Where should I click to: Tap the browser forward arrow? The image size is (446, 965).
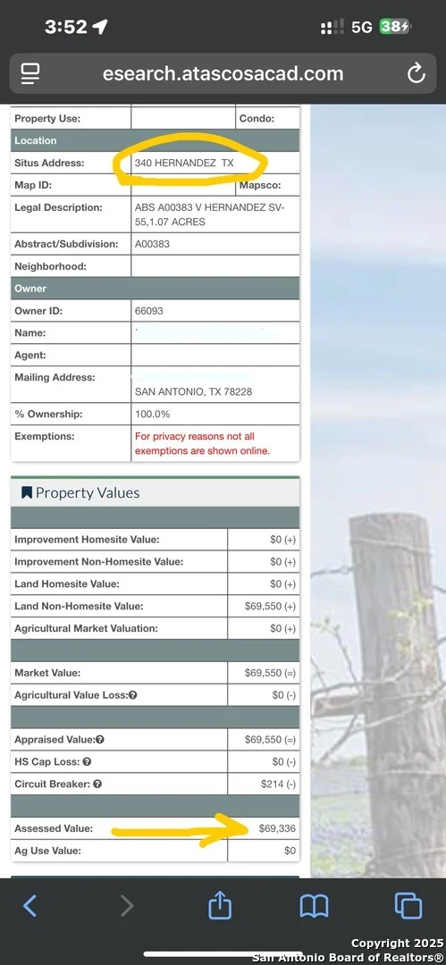(x=126, y=906)
